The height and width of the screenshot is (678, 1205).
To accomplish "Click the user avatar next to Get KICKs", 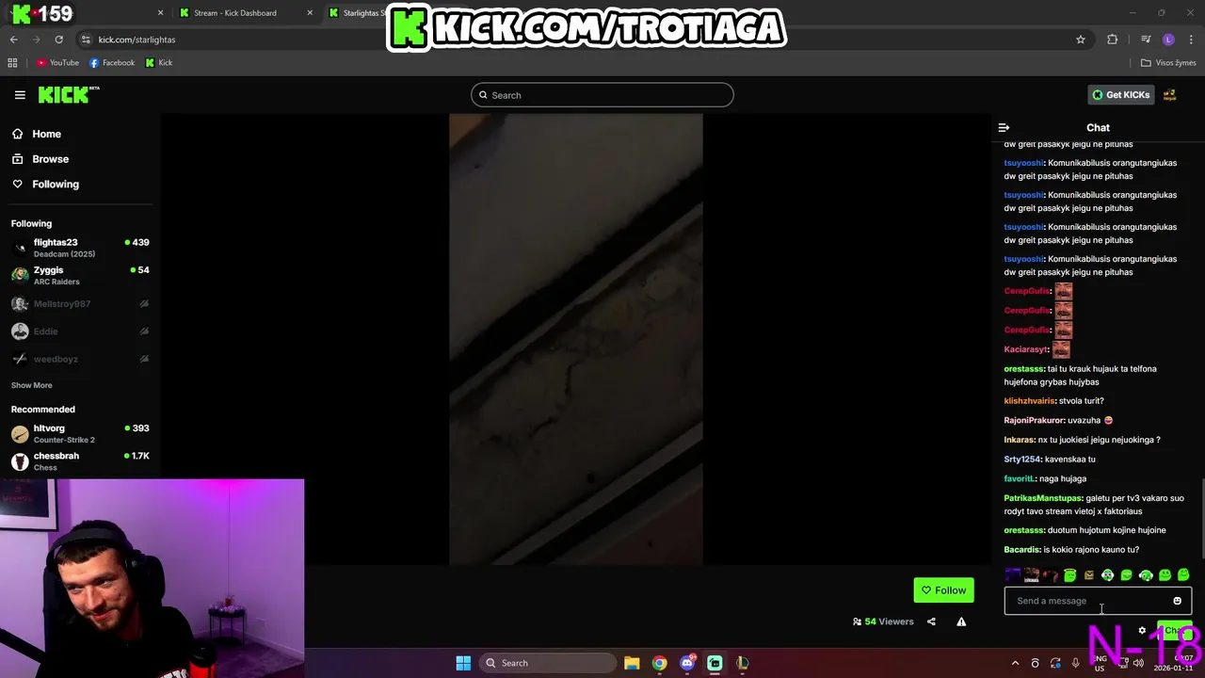I will pos(1170,95).
